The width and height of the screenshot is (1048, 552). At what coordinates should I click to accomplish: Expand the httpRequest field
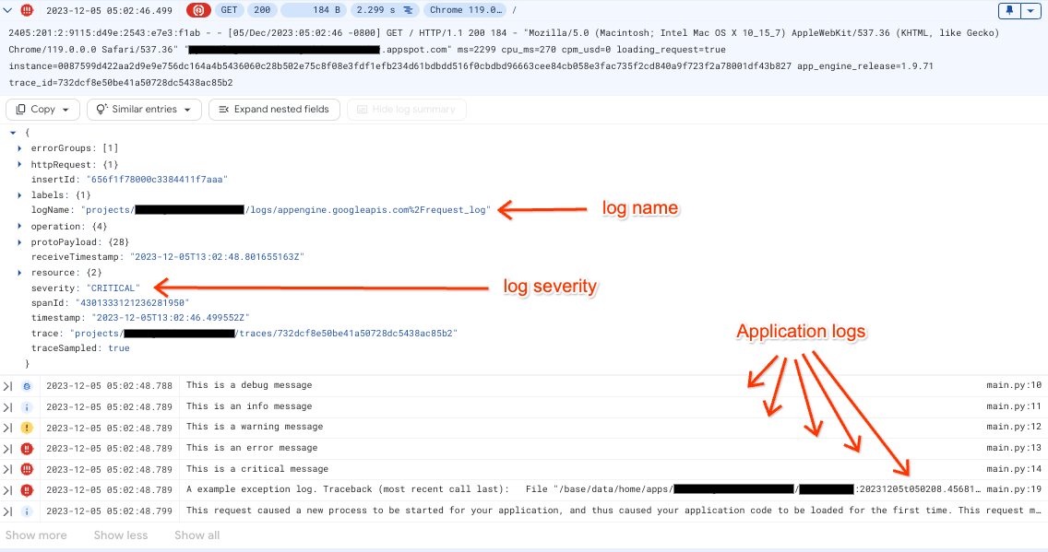click(x=20, y=163)
